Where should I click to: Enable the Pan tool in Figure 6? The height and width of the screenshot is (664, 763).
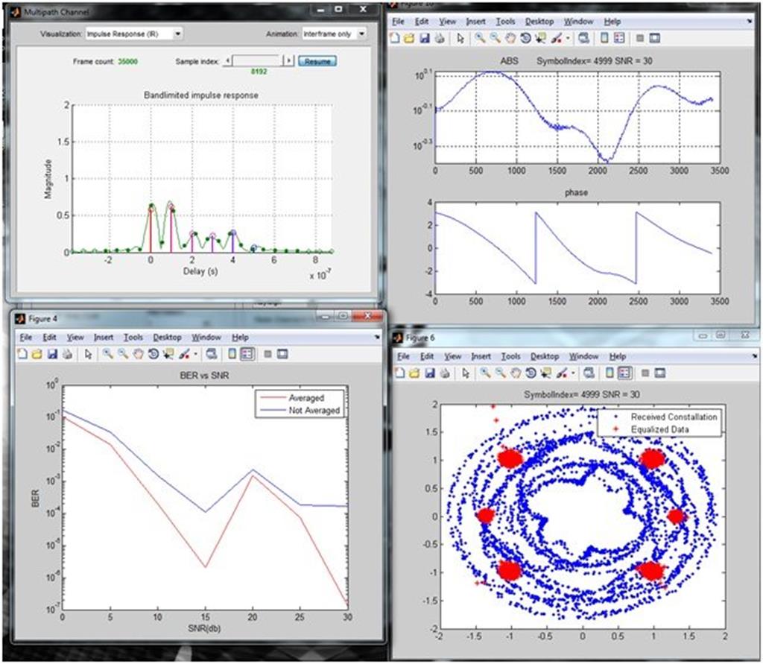[516, 373]
